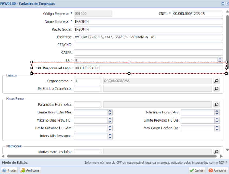Increase Limite Previsão HE Sem value
This screenshot has width=229, height=174.
click(110, 127)
